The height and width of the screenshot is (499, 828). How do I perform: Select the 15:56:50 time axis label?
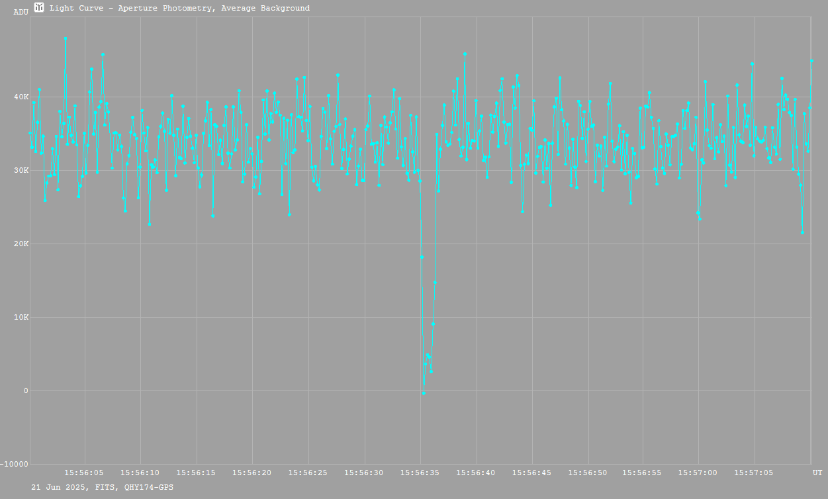[x=588, y=473]
